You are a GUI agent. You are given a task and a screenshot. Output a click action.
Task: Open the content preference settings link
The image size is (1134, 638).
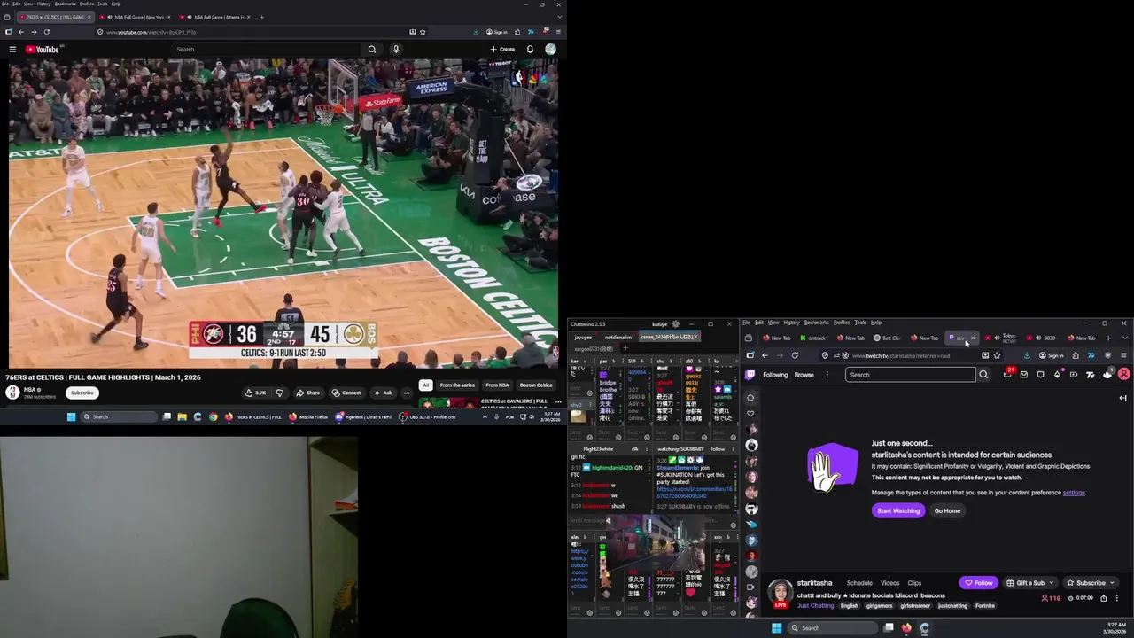(x=1074, y=493)
